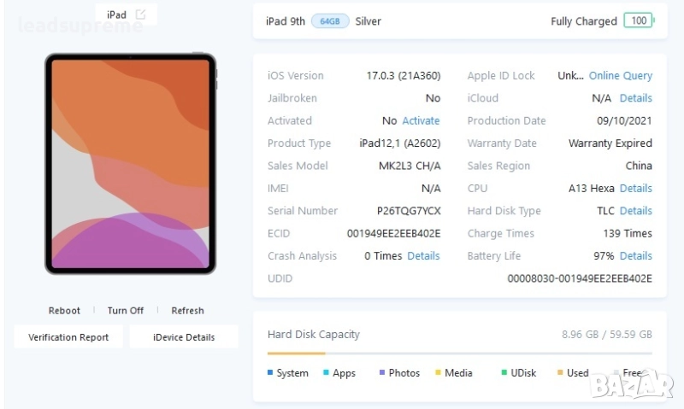Open iDevice Details
This screenshot has width=684, height=409.
[x=184, y=337]
